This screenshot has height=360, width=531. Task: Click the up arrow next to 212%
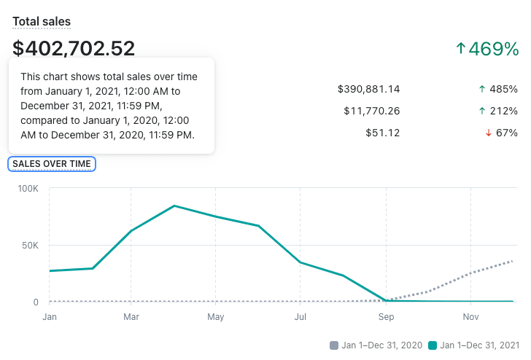coord(481,111)
